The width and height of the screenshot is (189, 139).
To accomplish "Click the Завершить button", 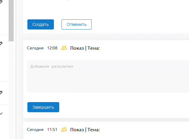I will click(x=43, y=107).
